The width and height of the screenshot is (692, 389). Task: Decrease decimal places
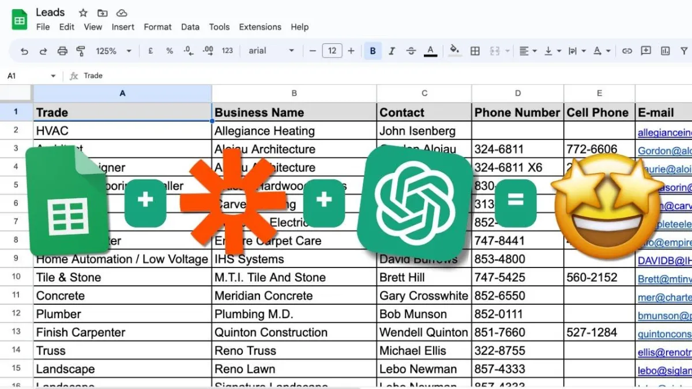click(x=189, y=51)
